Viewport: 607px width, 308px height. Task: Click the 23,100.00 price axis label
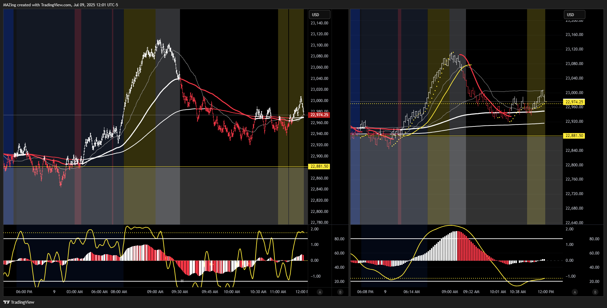(319, 45)
